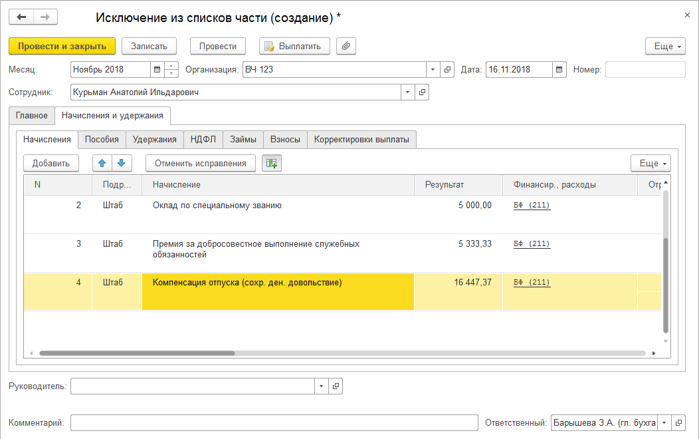
Task: Open the Удержания tab
Action: (x=153, y=139)
